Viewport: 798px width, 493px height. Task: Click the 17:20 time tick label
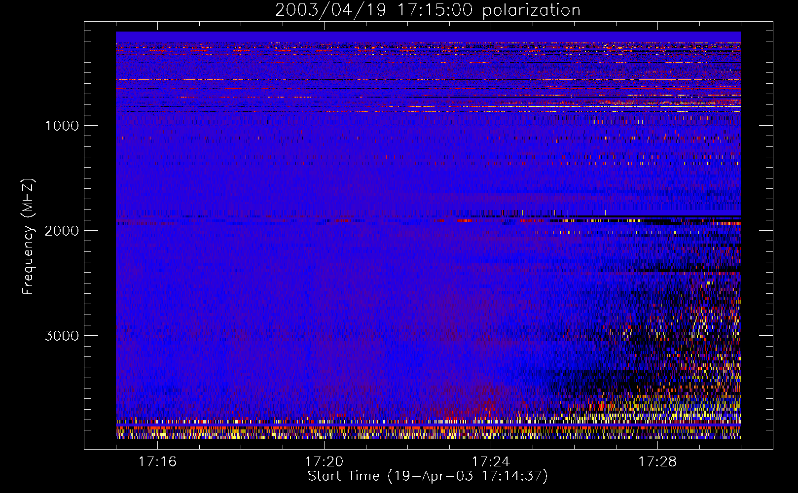point(324,462)
